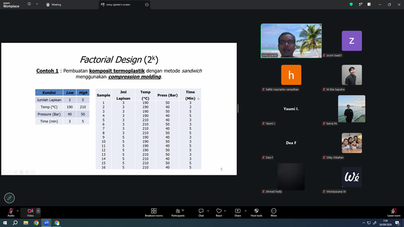Screen dimensions: 404x227
Task: Open Zoom app icon in taskbar
Action: 46,223
